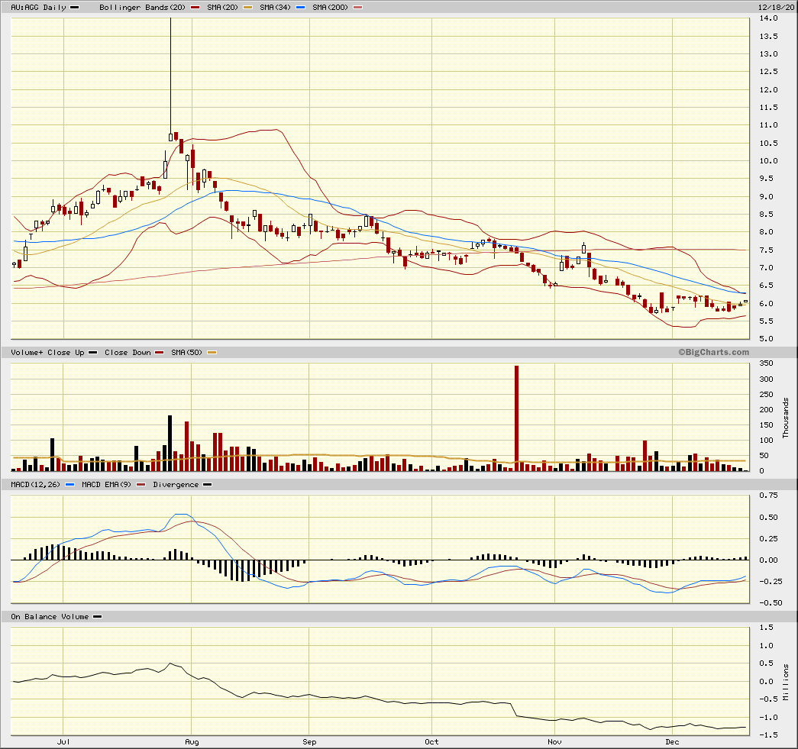Click the Oct label on the time axis
The width and height of the screenshot is (798, 749).
coord(431,742)
